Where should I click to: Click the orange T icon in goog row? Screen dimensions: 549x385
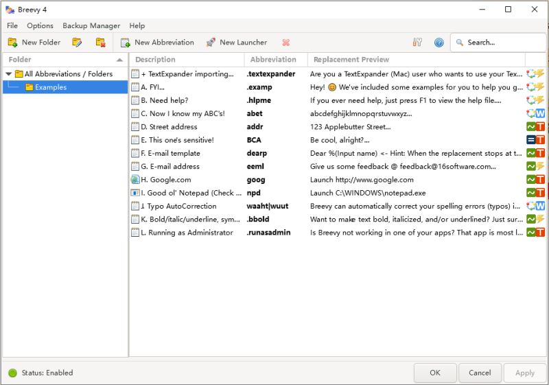[540, 180]
